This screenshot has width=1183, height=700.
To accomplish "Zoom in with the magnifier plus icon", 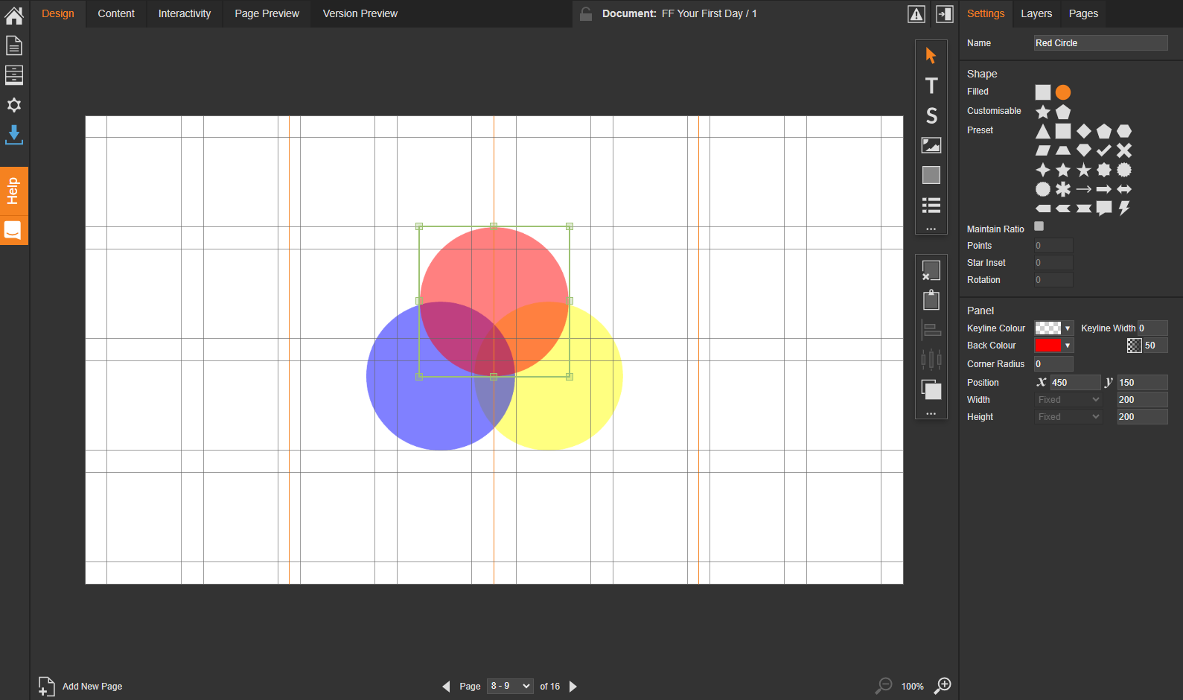I will click(x=943, y=685).
